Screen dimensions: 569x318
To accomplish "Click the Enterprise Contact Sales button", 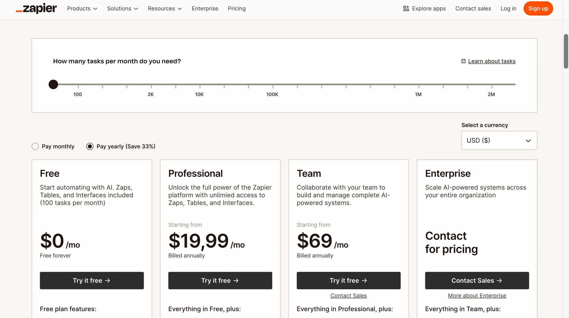I will (x=477, y=280).
